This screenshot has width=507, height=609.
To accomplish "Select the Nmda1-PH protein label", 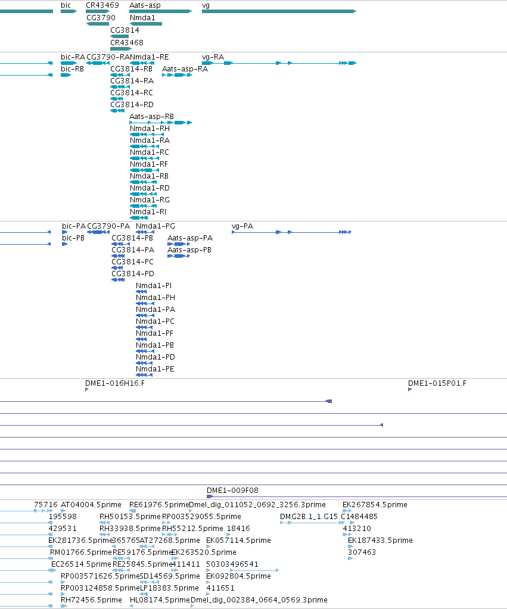I will (x=155, y=298).
